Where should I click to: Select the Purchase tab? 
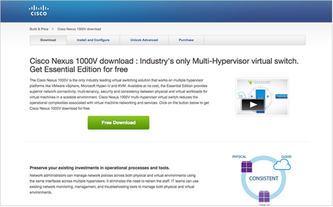click(x=186, y=40)
